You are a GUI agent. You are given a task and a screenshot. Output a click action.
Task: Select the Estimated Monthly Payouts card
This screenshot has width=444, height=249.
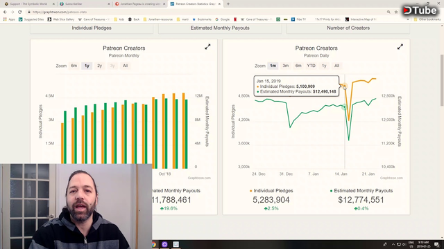[220, 28]
